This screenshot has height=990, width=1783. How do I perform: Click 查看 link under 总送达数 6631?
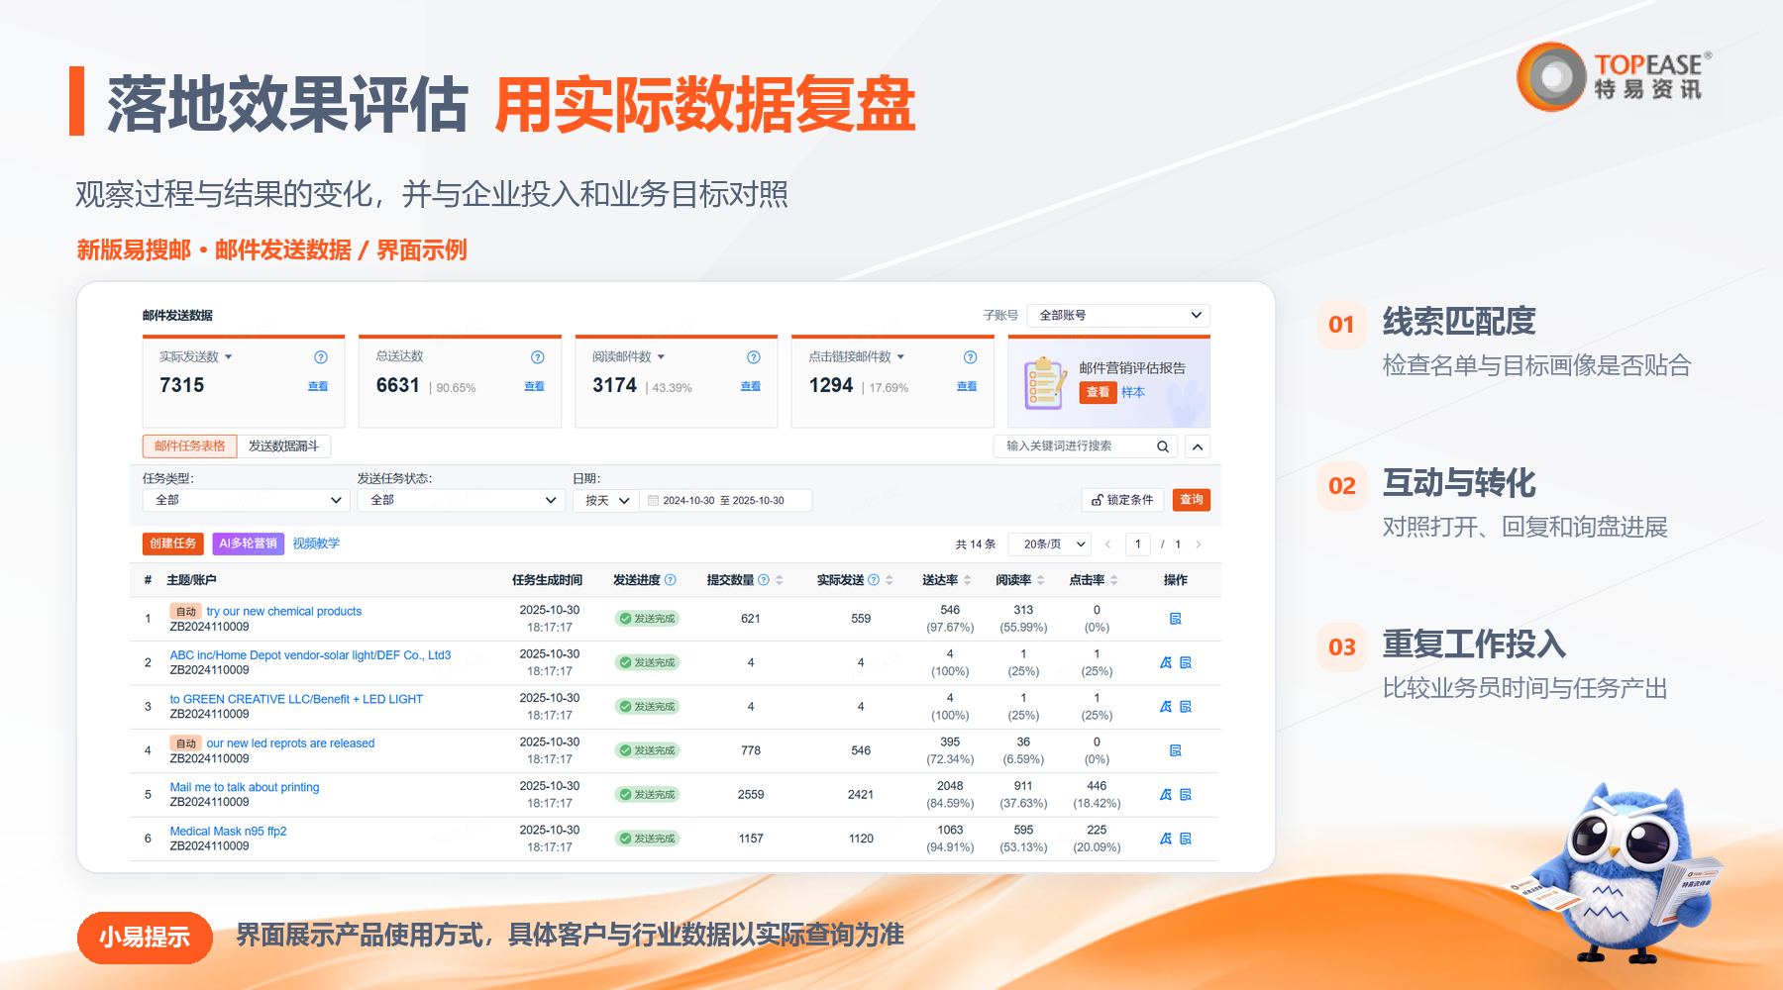535,387
